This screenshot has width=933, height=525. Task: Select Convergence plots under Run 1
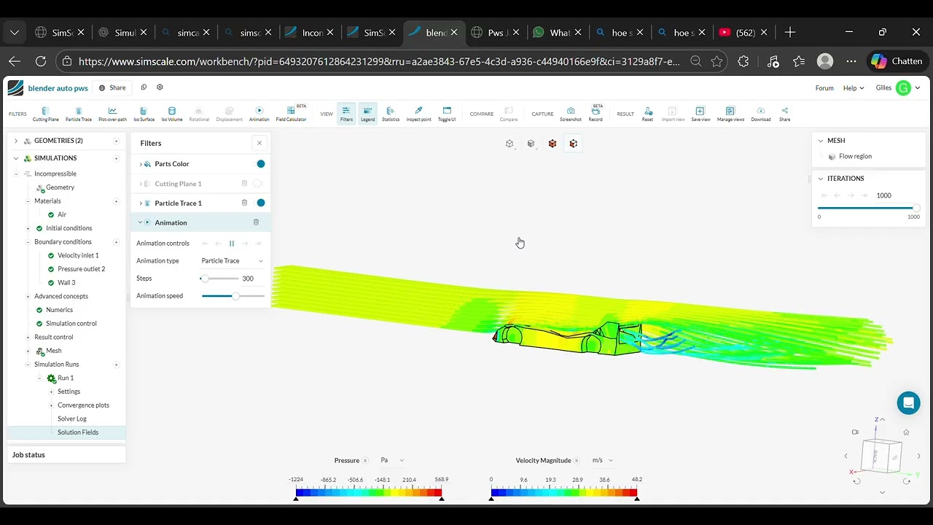click(83, 405)
